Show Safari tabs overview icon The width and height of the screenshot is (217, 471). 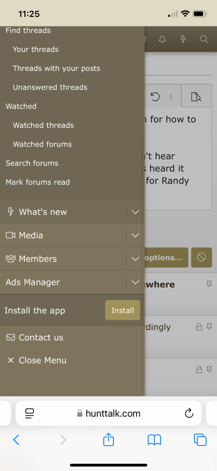click(x=200, y=440)
